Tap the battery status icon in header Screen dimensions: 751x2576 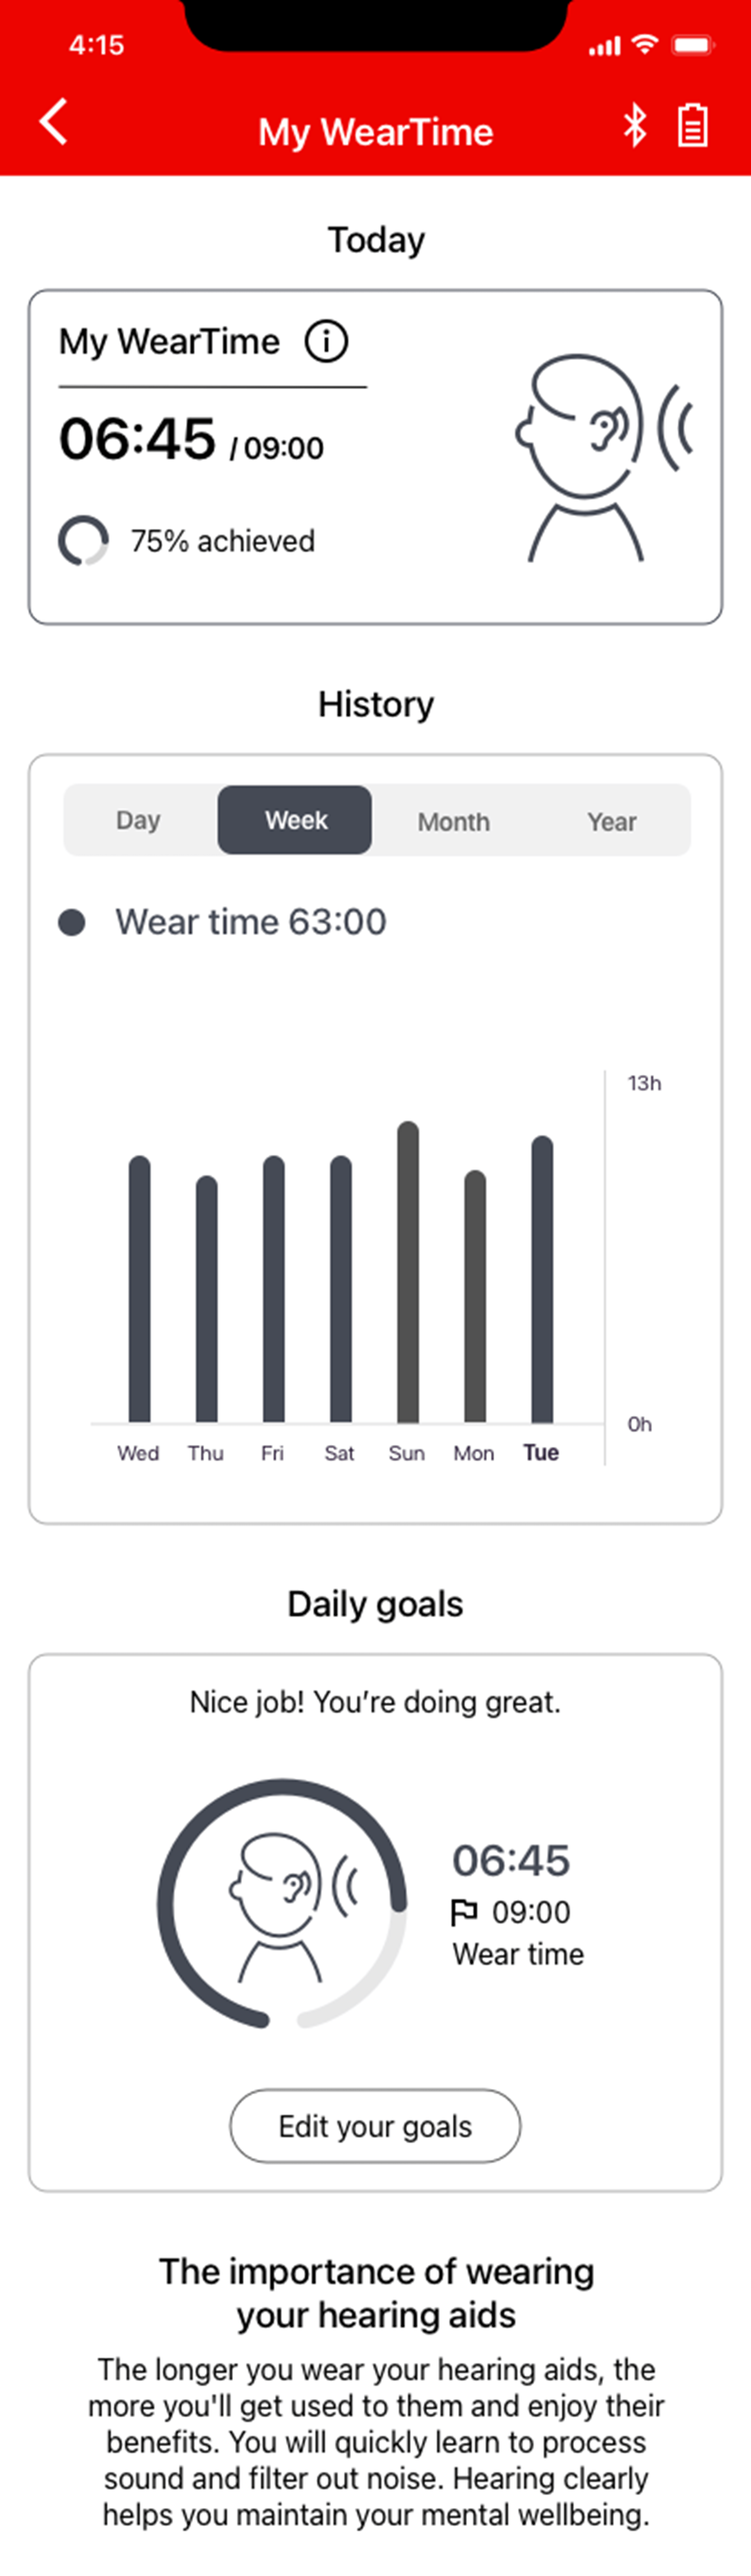[x=693, y=126]
